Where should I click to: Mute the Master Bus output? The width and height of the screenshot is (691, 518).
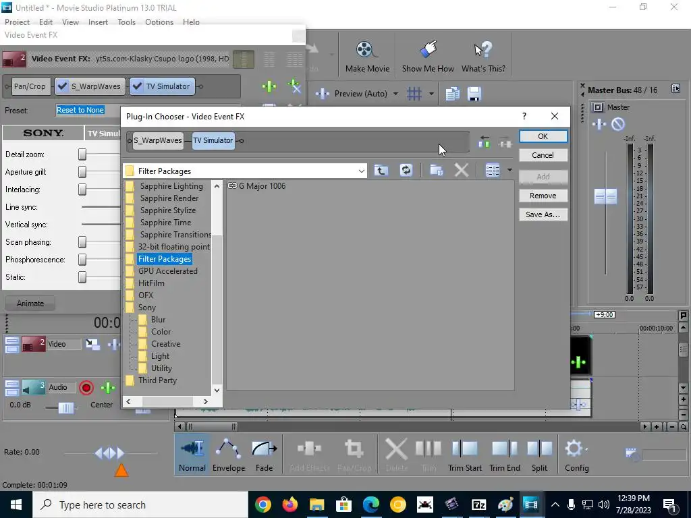point(618,124)
